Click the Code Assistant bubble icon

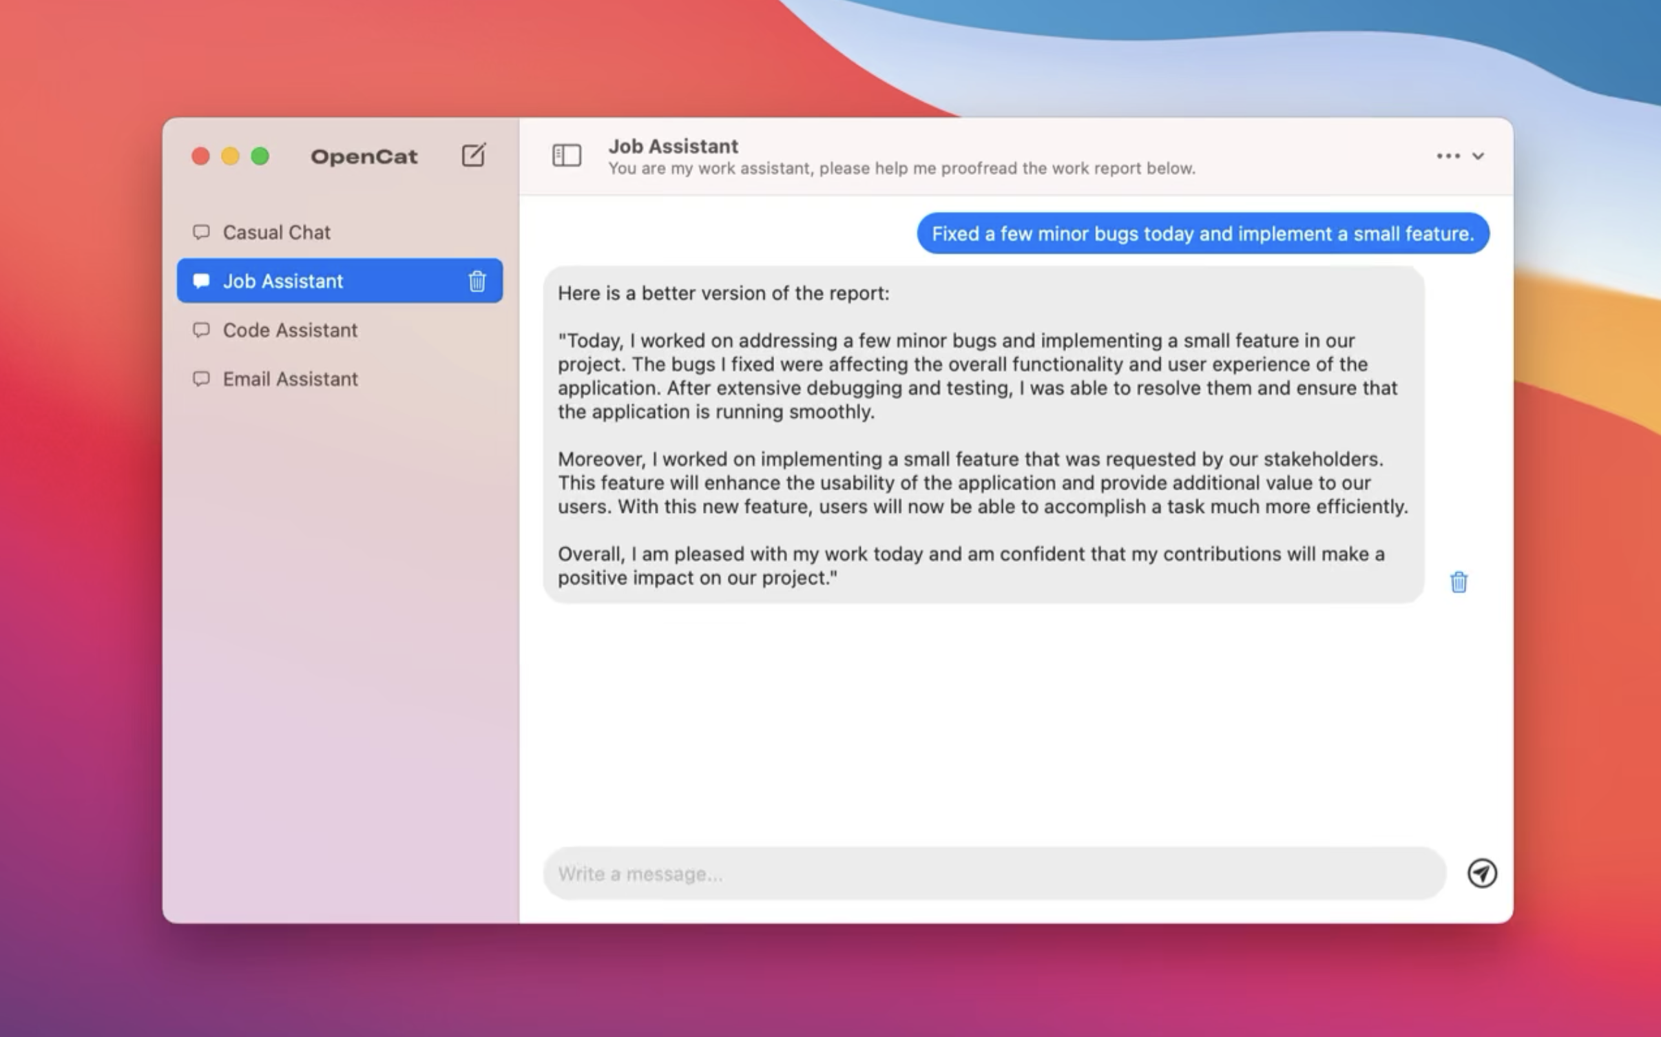(201, 330)
